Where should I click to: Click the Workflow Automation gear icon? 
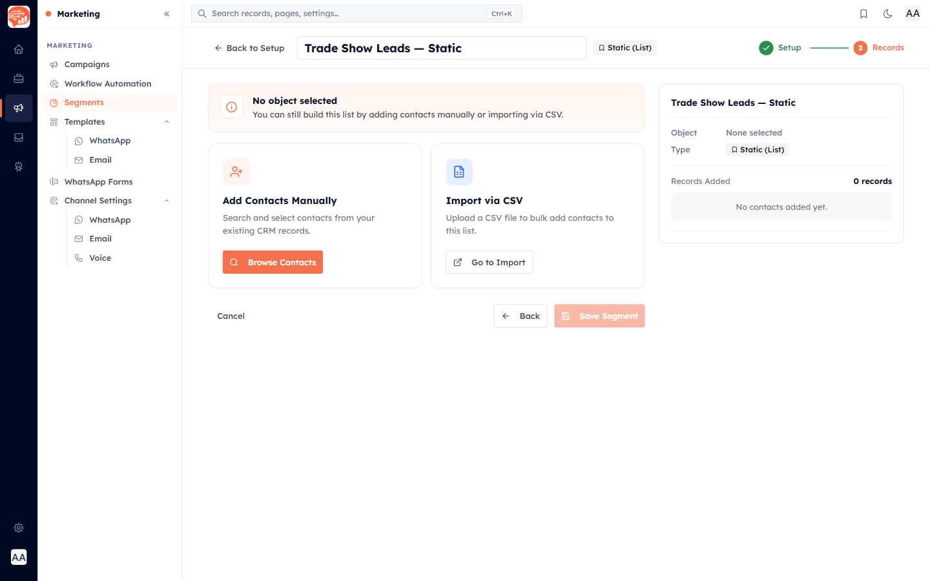(x=54, y=84)
